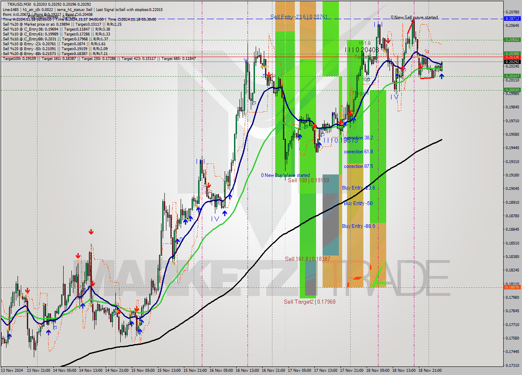Select the 'Sell Target2 | 0.17968' label

click(x=310, y=302)
